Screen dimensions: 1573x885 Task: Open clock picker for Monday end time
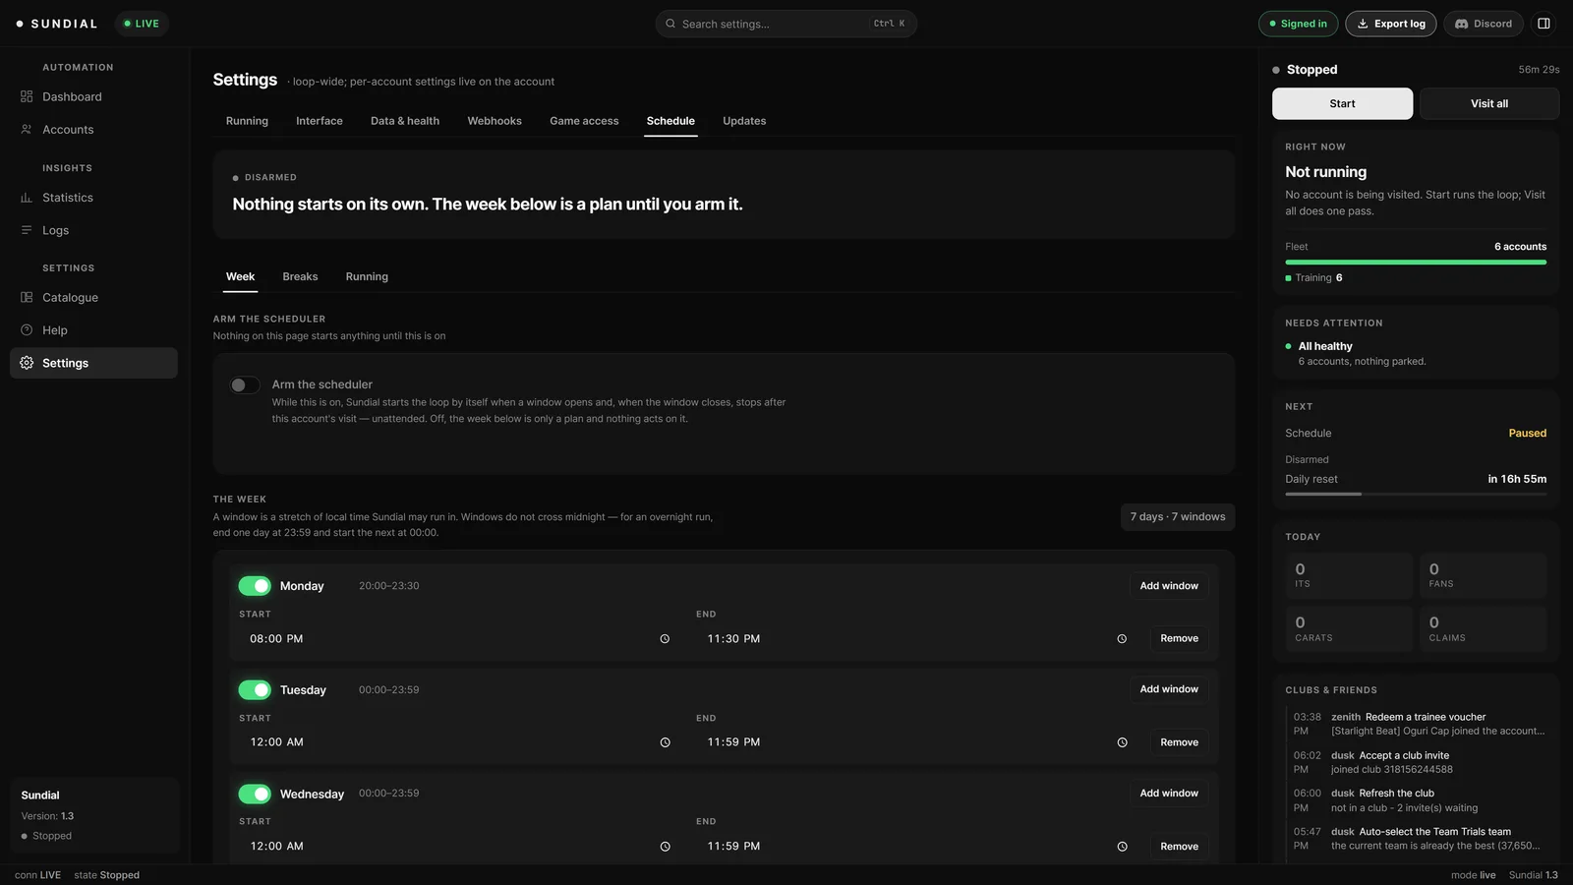tap(1122, 639)
